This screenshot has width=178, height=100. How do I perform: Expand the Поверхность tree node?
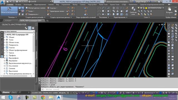click(x=4, y=45)
